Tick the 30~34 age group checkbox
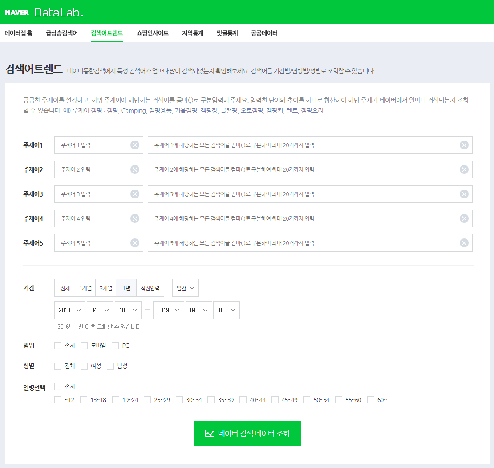 pos(179,400)
